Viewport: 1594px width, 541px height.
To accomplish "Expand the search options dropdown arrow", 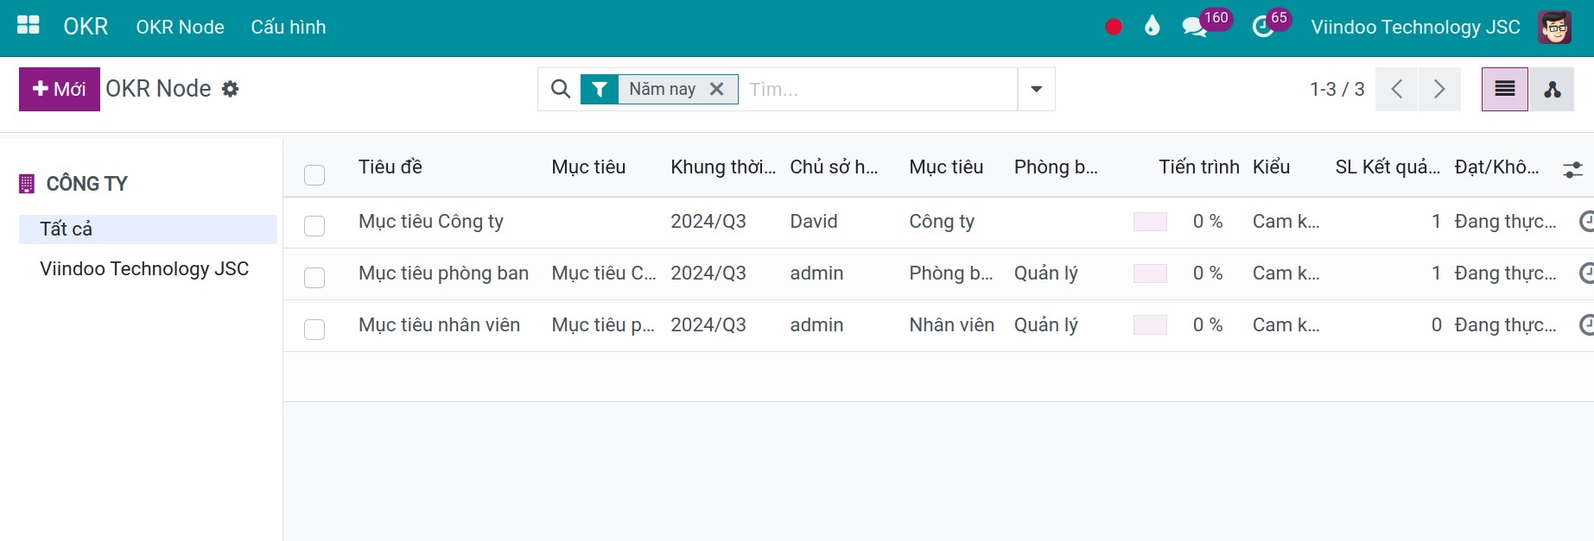I will coord(1036,89).
